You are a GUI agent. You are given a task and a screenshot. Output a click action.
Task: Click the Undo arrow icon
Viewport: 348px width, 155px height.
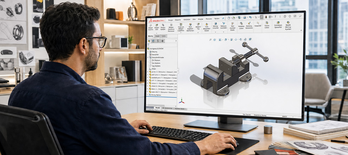tap(250, 17)
